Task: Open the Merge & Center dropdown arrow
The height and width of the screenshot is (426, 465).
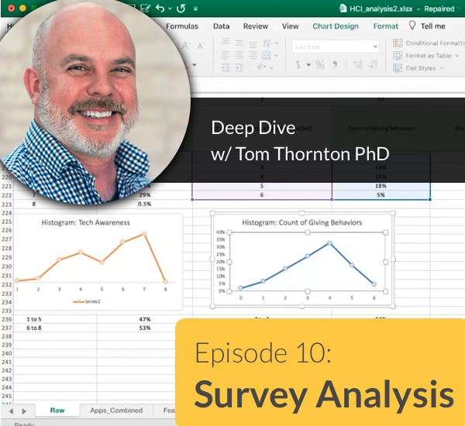Action: (277, 56)
